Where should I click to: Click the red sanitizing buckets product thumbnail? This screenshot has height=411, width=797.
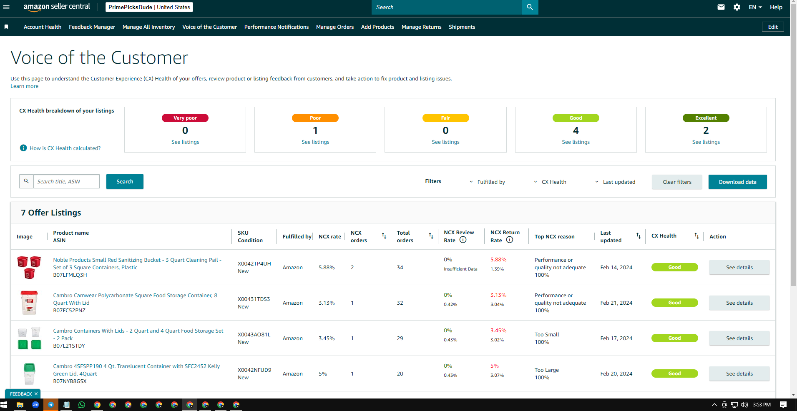29,267
